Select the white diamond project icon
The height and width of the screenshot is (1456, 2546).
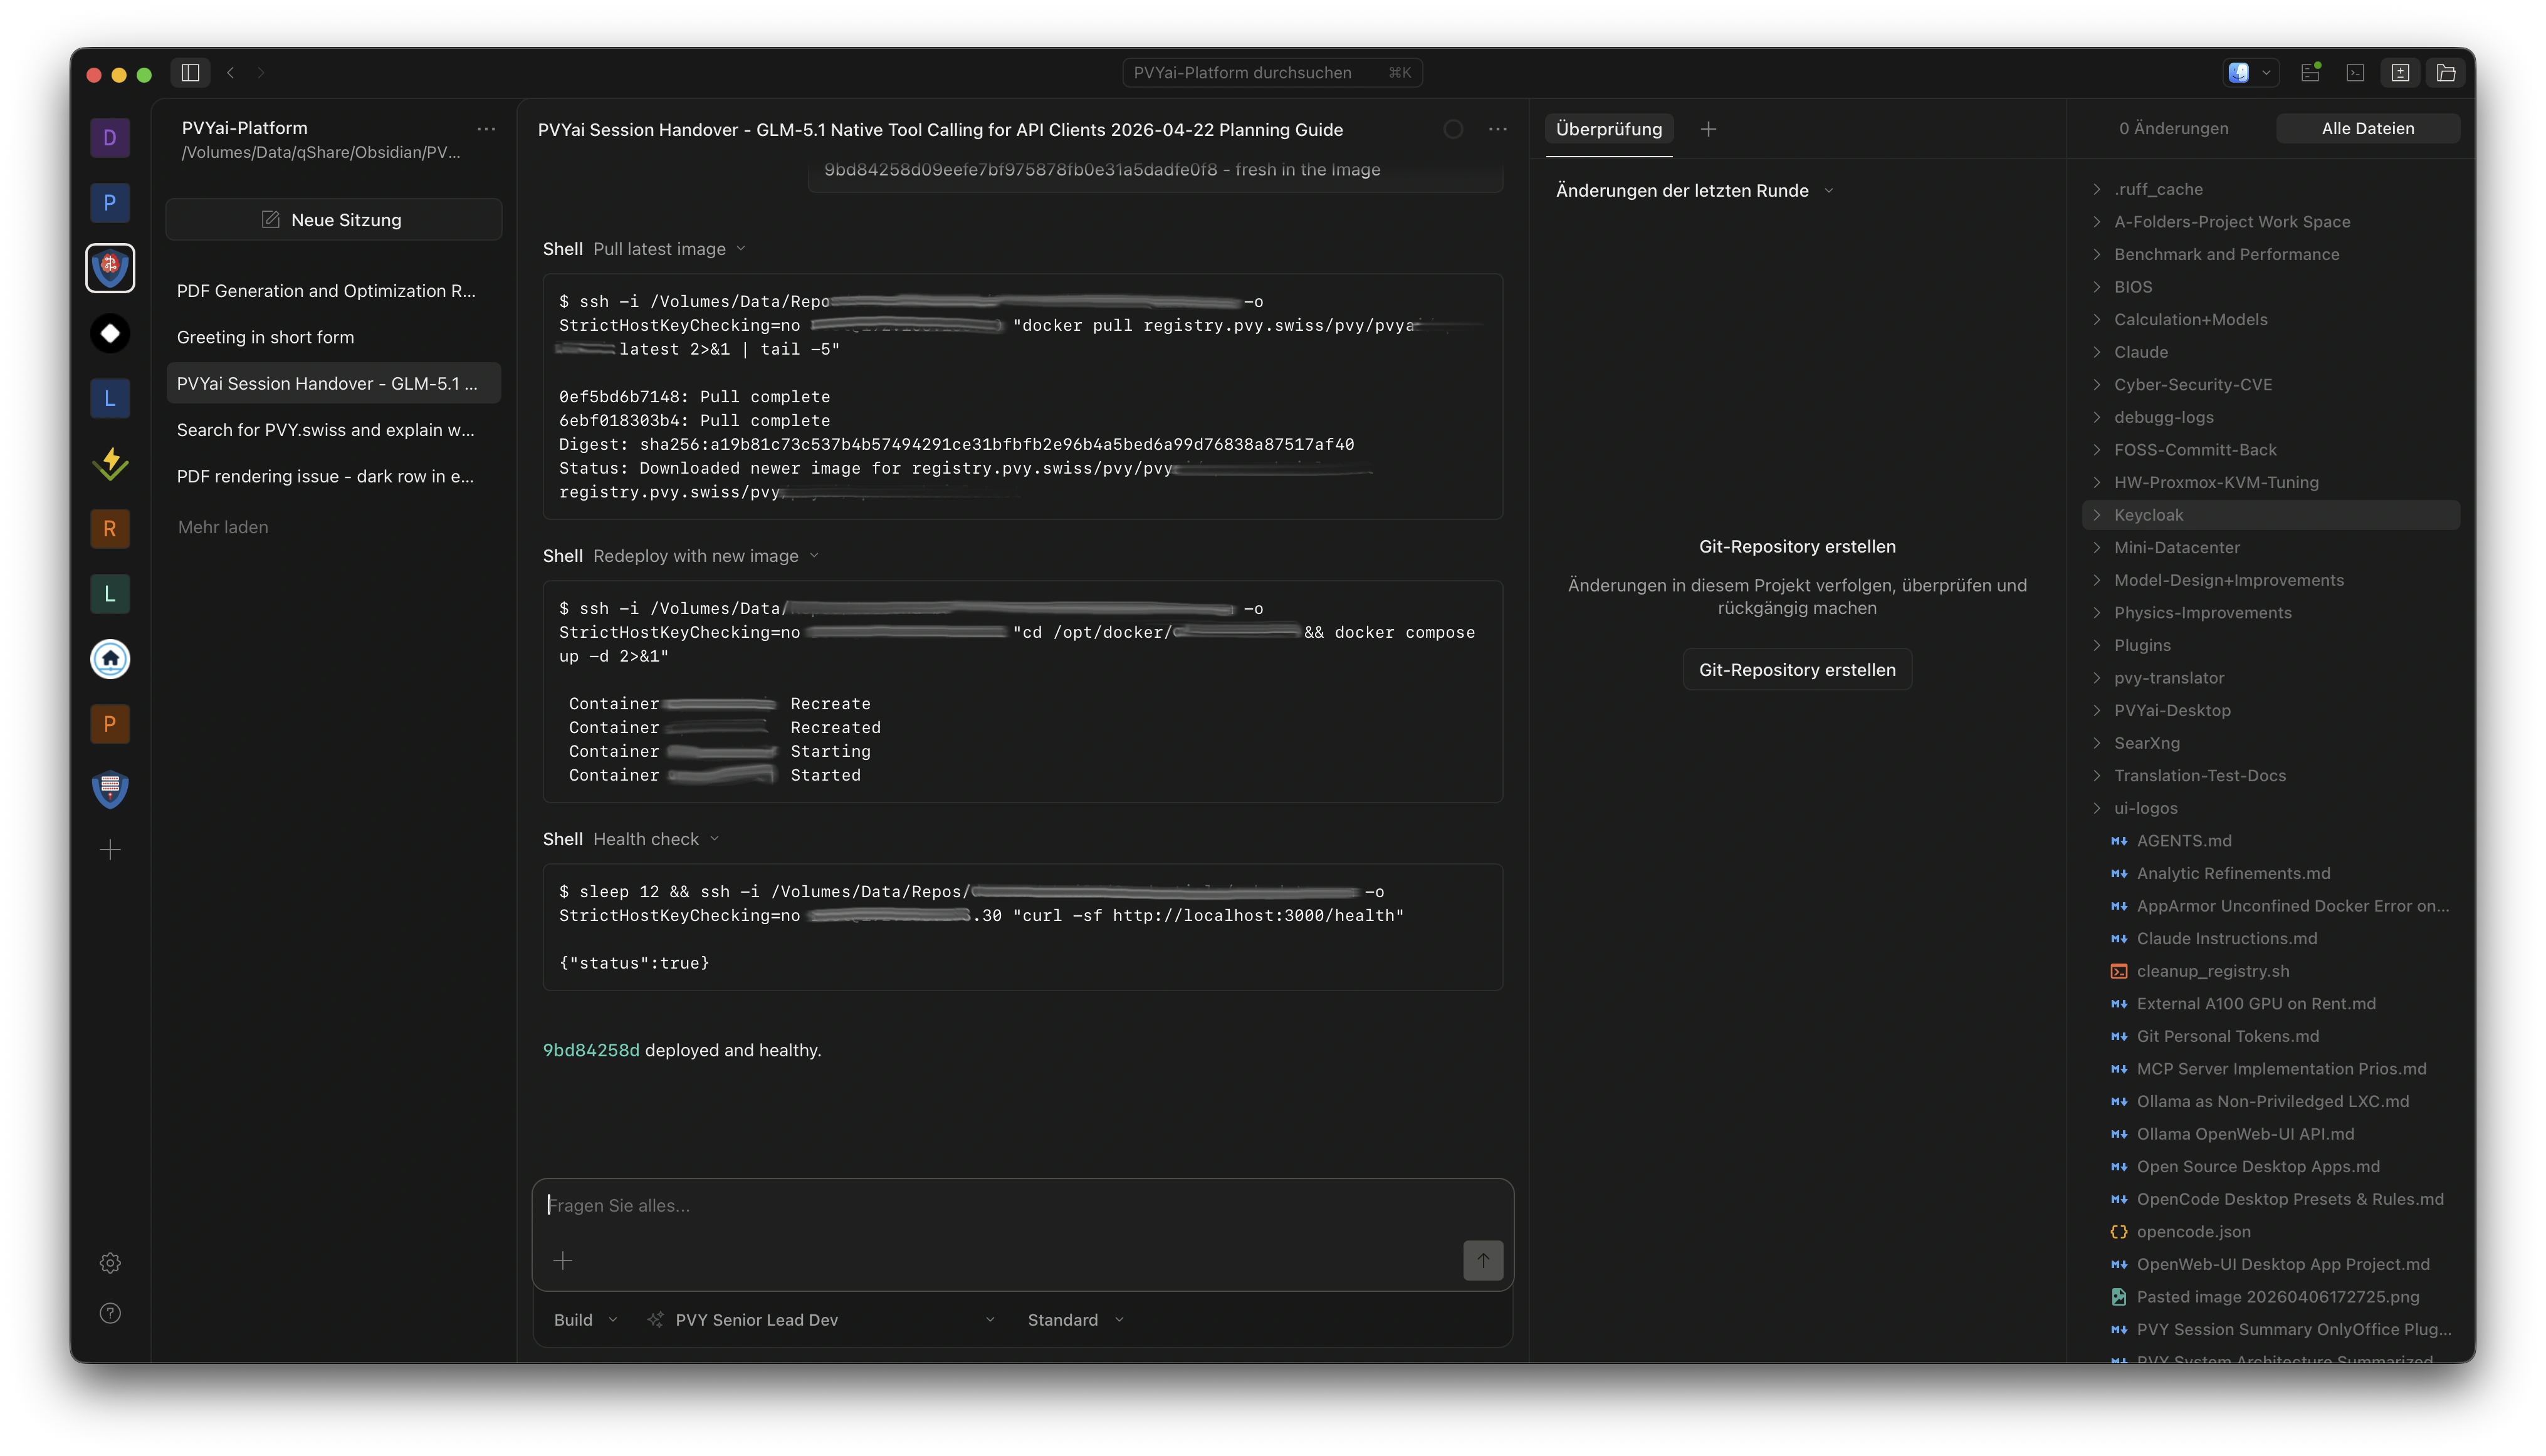(110, 333)
